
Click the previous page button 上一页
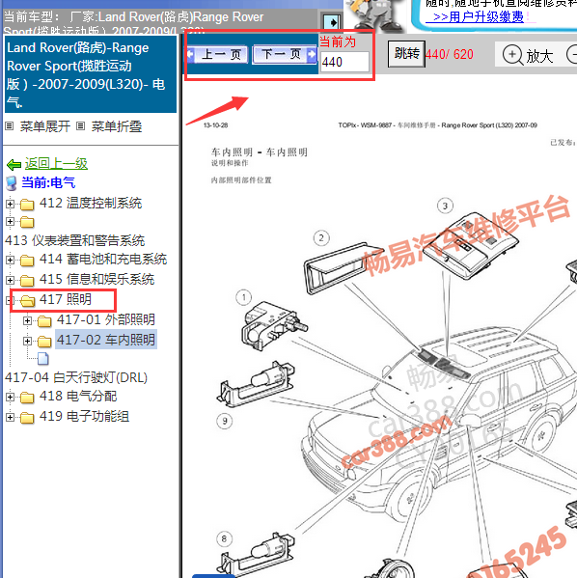218,55
